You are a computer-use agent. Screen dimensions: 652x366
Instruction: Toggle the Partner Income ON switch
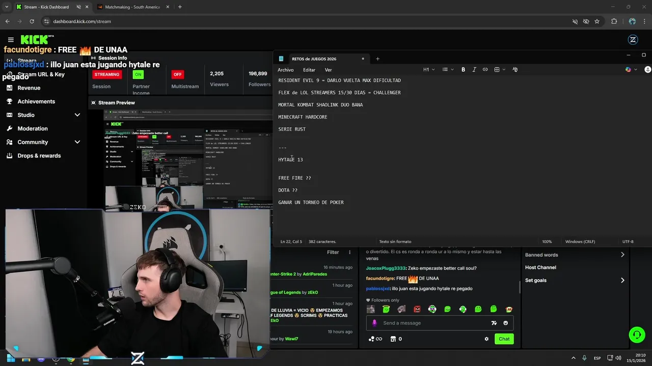click(138, 74)
